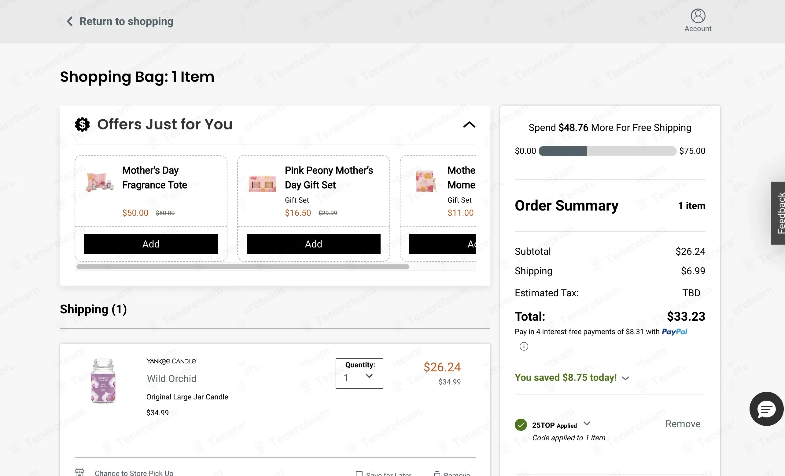The image size is (785, 476).
Task: Open the Pink Peony gift set thumbnail
Action: pos(262,183)
